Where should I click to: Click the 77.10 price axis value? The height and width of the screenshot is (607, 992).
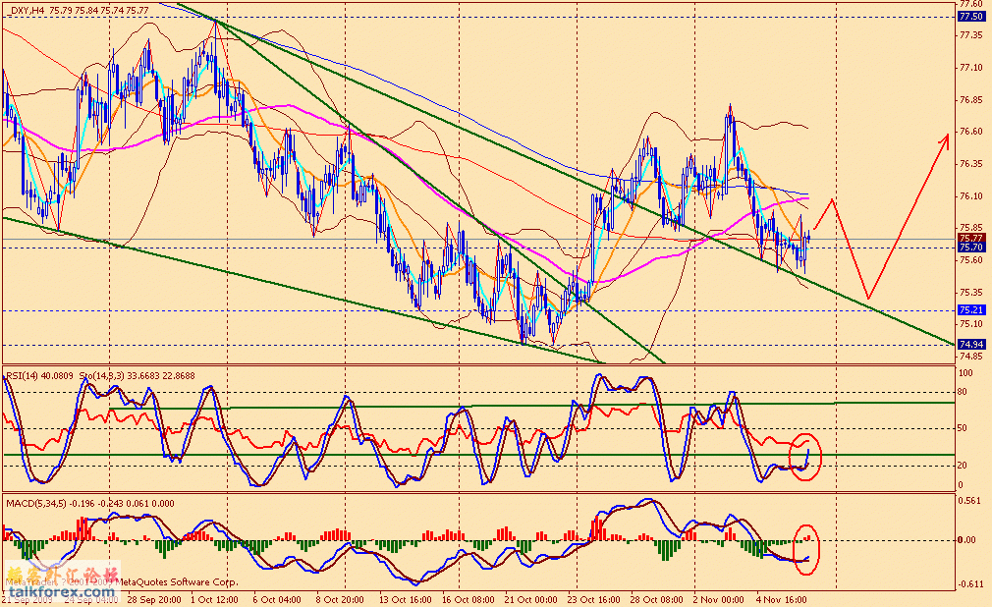point(971,68)
